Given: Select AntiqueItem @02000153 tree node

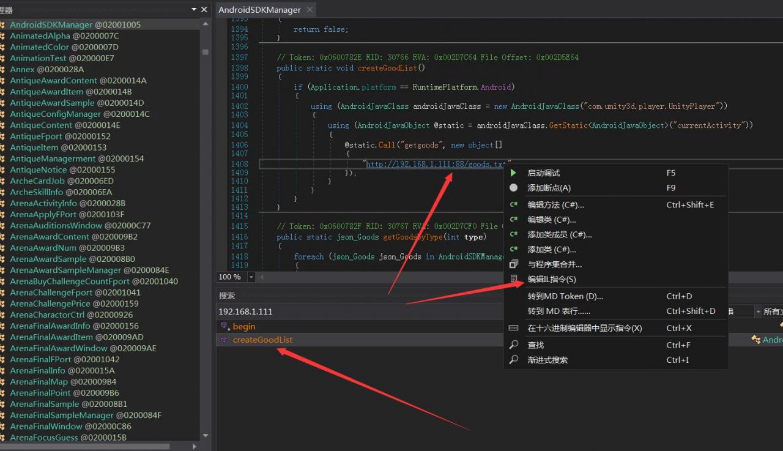Looking at the screenshot, I should [x=58, y=147].
